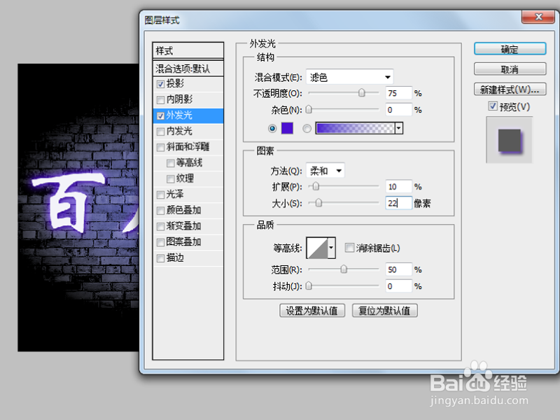Open the 方法 technique dropdown
Image resolution: width=560 pixels, height=420 pixels.
pos(325,171)
